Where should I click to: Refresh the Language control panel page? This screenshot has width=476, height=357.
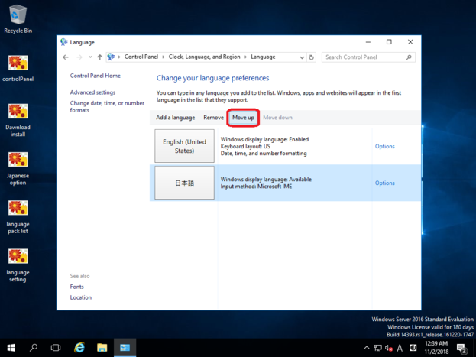311,57
